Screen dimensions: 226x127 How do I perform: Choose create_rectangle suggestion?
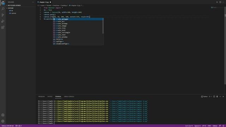point(78,32)
